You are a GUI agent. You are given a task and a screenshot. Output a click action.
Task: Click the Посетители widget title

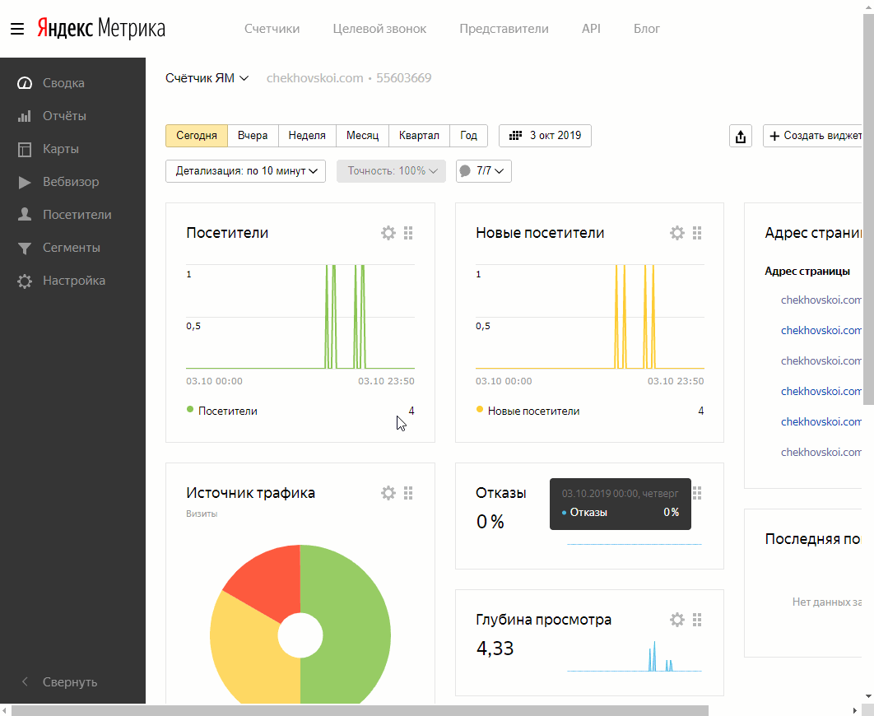[227, 233]
